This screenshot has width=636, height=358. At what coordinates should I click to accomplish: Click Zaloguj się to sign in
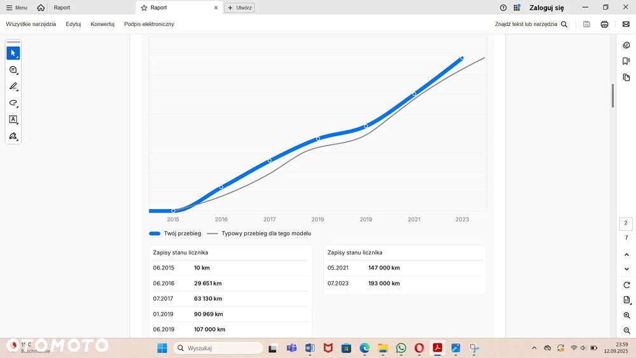(546, 8)
